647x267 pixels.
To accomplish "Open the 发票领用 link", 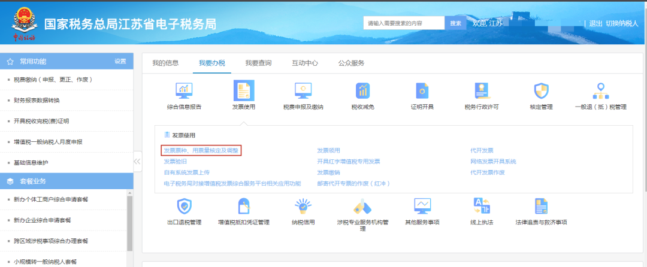I will point(328,150).
